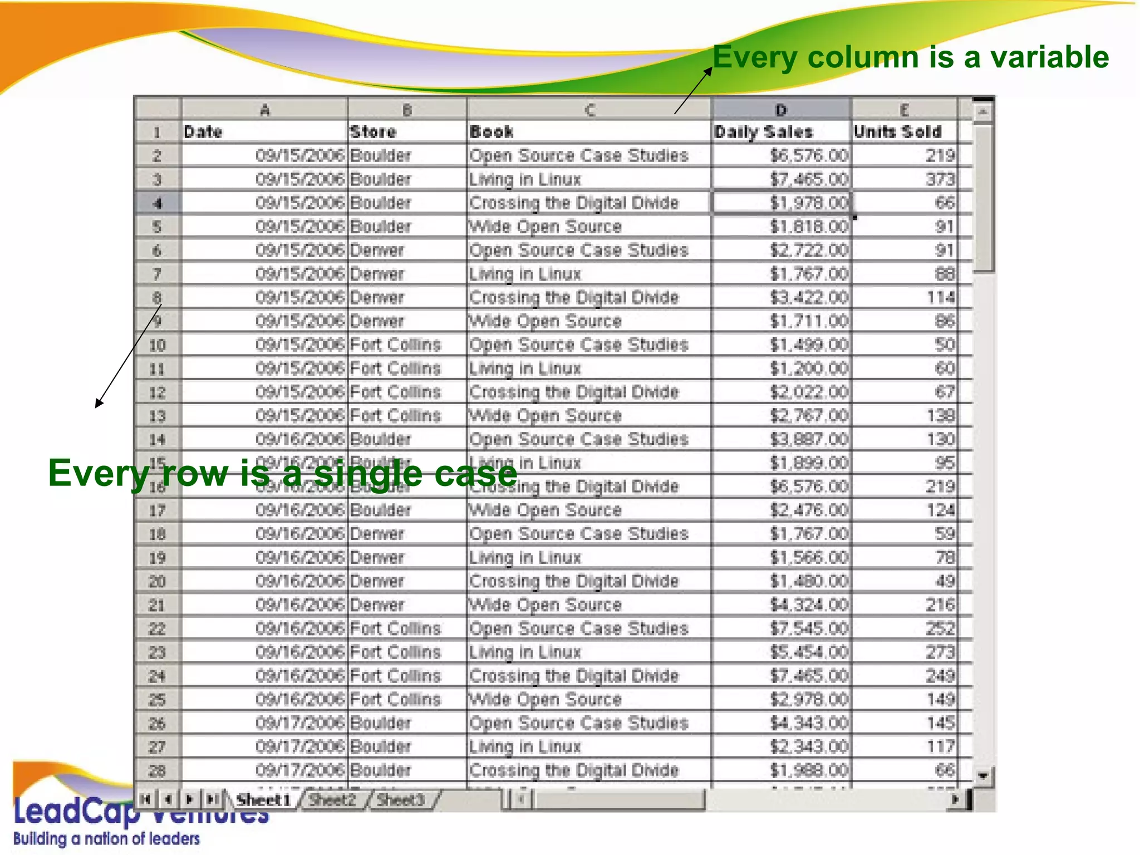Viewport: 1140px width, 855px height.
Task: Select units sold 114 in row 8
Action: point(904,297)
